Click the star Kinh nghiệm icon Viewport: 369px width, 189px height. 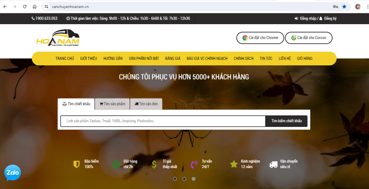(x=234, y=164)
